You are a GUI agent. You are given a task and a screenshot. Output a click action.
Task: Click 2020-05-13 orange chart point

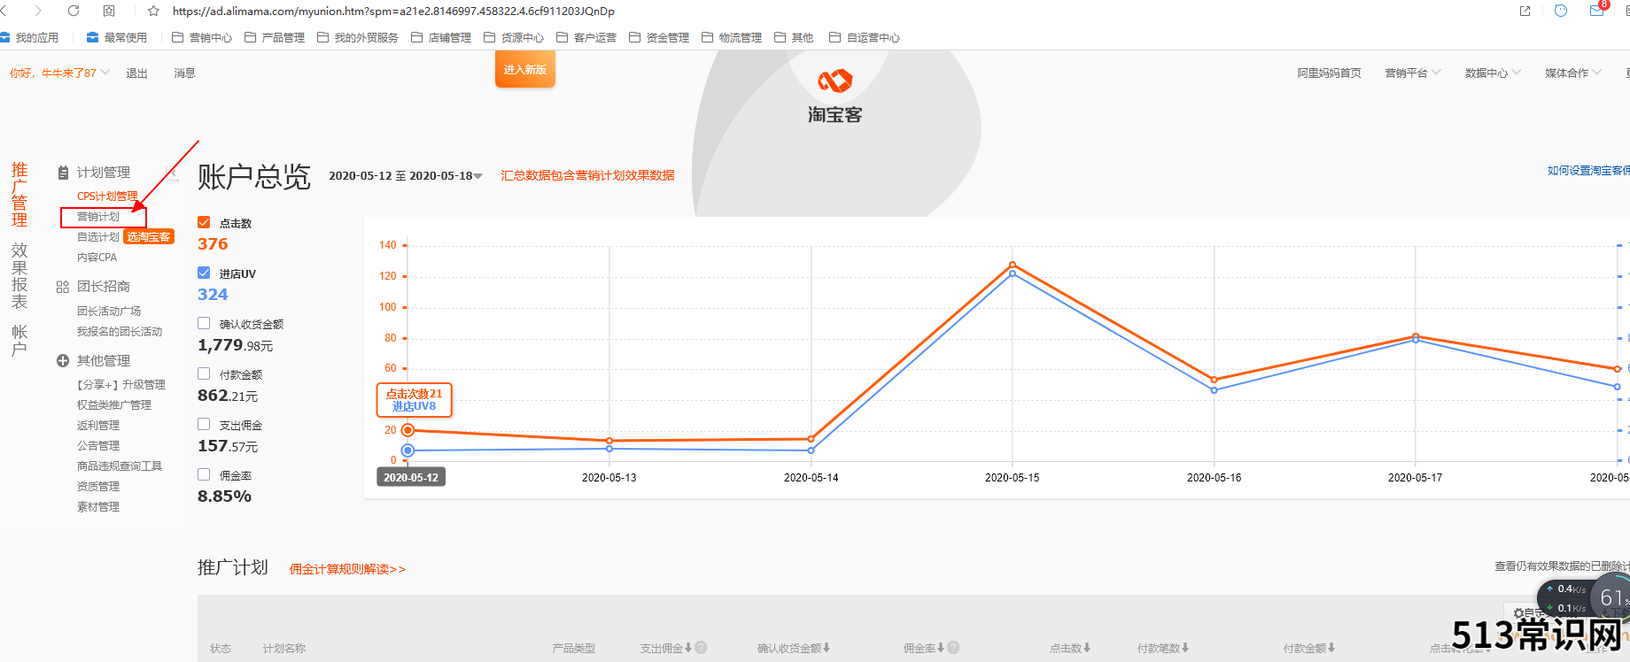609,441
